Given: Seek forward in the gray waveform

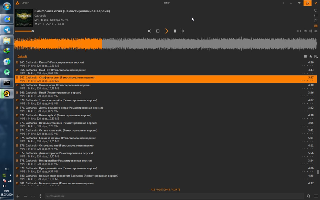Looking at the screenshot, I should 209,44.
